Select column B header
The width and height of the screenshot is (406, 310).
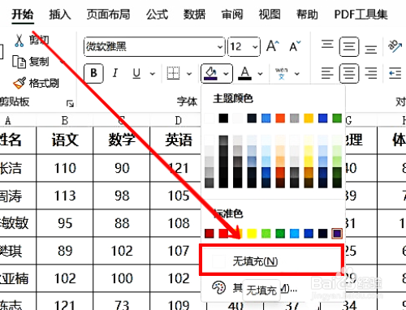tap(65, 120)
